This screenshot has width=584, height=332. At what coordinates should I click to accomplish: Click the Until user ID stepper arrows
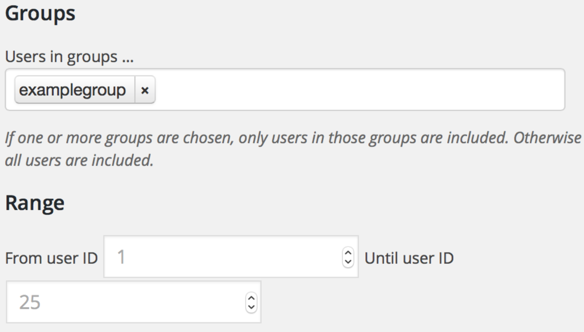pyautogui.click(x=251, y=302)
